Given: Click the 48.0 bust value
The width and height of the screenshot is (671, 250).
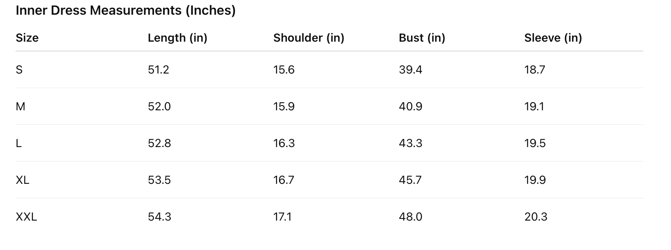Looking at the screenshot, I should (410, 217).
